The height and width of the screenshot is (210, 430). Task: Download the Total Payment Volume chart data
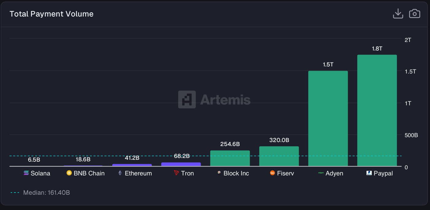[398, 14]
